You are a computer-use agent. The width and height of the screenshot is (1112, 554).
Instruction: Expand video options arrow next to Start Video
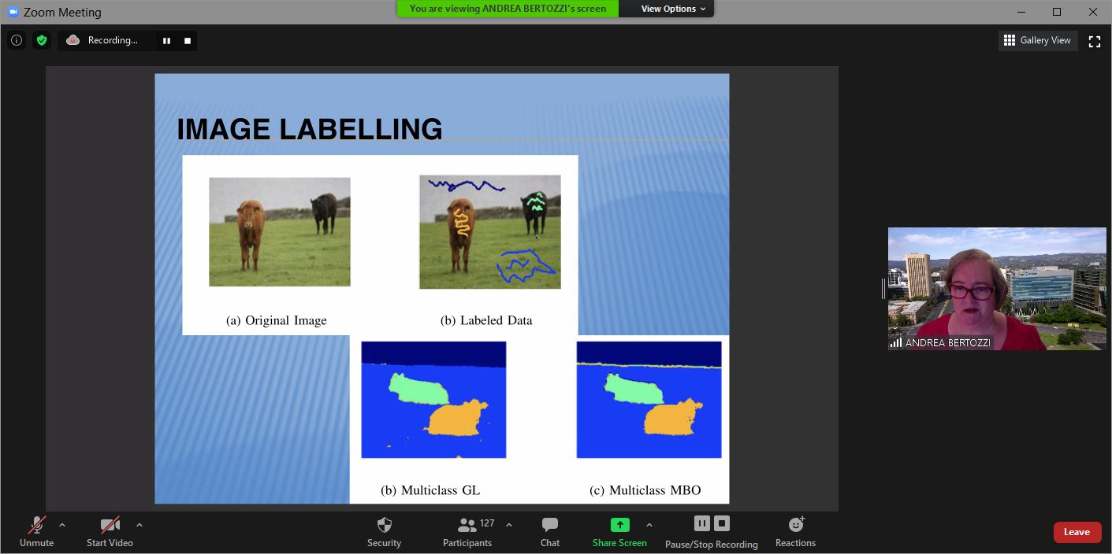pos(139,525)
